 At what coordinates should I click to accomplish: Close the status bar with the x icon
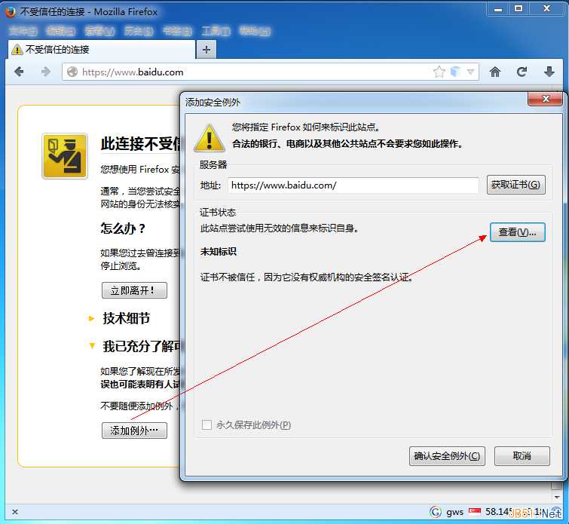pos(15,512)
